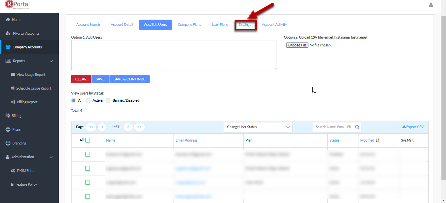The width and height of the screenshot is (446, 203).
Task: Click the red CLEAR button
Action: [81, 79]
